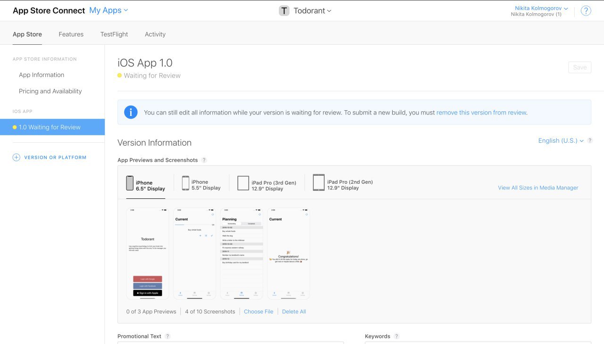
Task: Expand the Todorant app switcher
Action: 312,11
